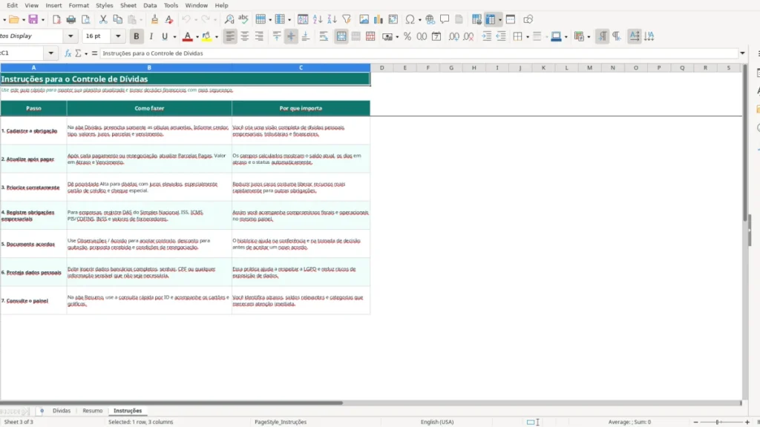
Task: Cut the selected cells
Action: [102, 19]
